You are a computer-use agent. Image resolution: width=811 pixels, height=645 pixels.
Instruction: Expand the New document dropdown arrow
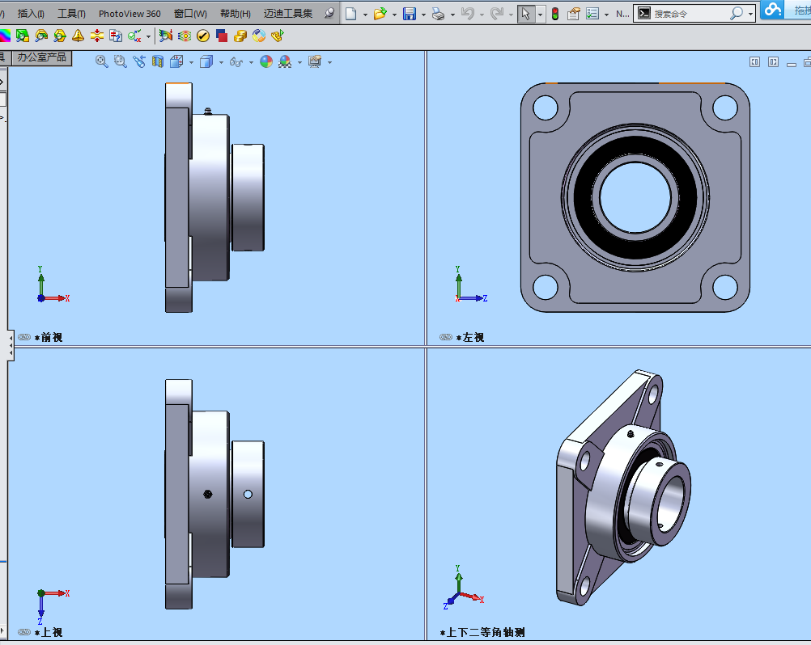[365, 15]
